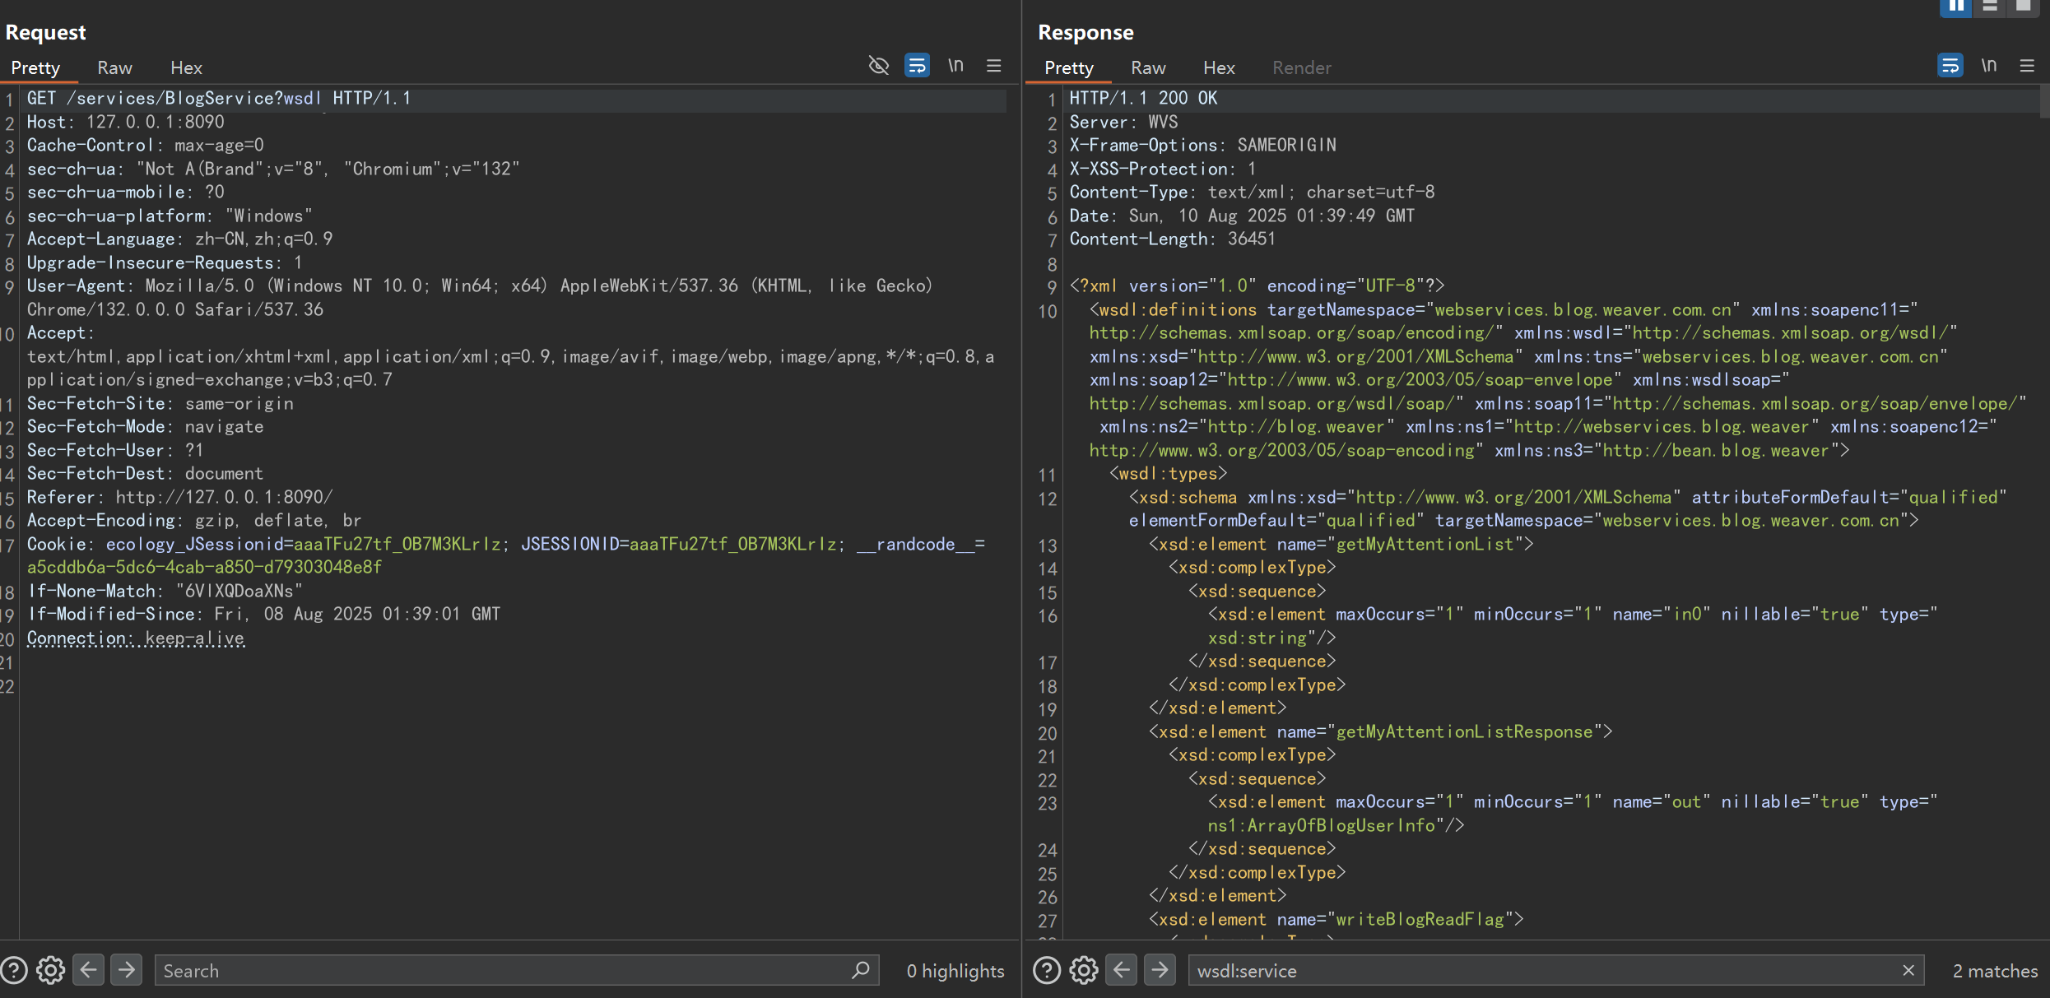2050x998 pixels.
Task: Click the ns1:ArrayOfBlogUserInfo type line
Action: [1336, 825]
